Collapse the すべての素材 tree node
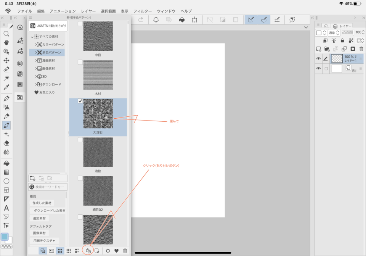This screenshot has height=256, width=366. 32,37
